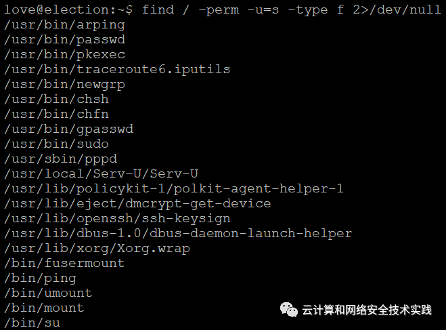
Task: Select the /usr/bin/chsh output line
Action: [x=56, y=100]
